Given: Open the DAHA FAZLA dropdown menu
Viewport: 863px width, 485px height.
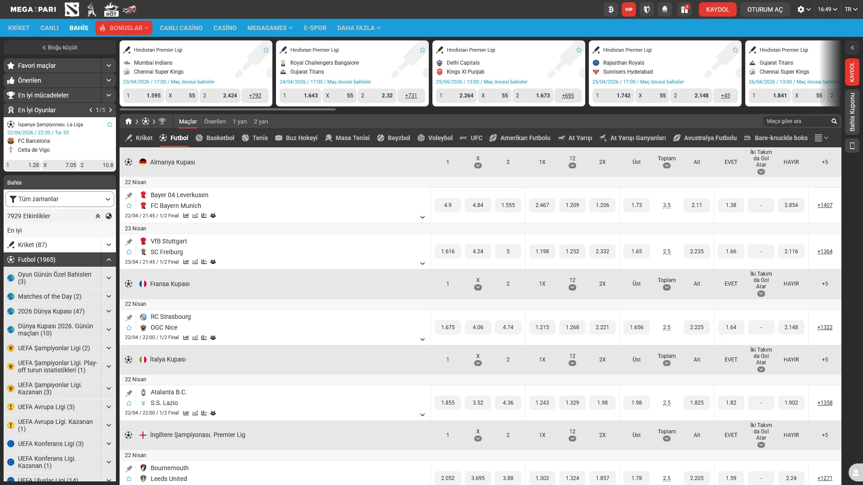Looking at the screenshot, I should click(359, 28).
